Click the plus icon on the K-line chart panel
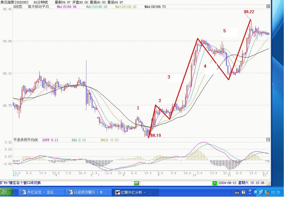The image size is (299, 224). (x=268, y=6)
